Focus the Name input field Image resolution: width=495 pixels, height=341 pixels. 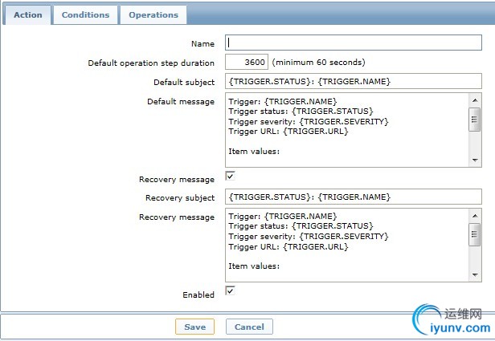tap(354, 43)
